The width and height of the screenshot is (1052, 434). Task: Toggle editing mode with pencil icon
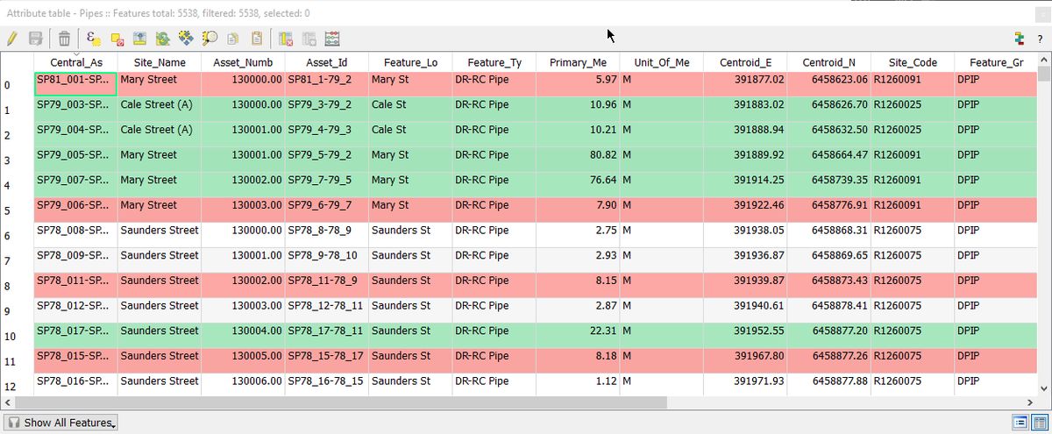point(12,39)
